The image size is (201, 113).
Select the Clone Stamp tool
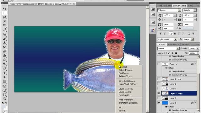(4, 43)
